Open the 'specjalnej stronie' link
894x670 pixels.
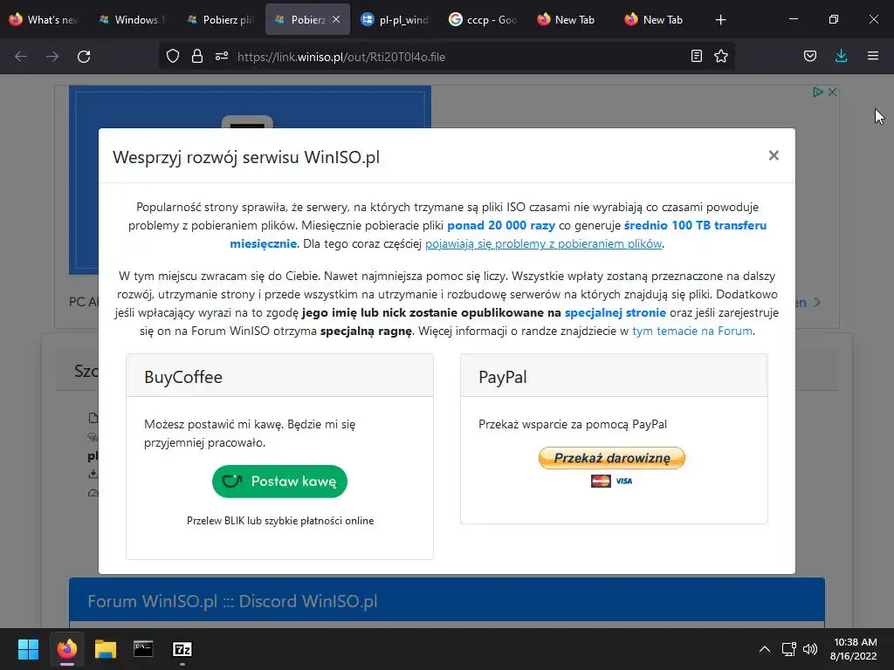[615, 313]
